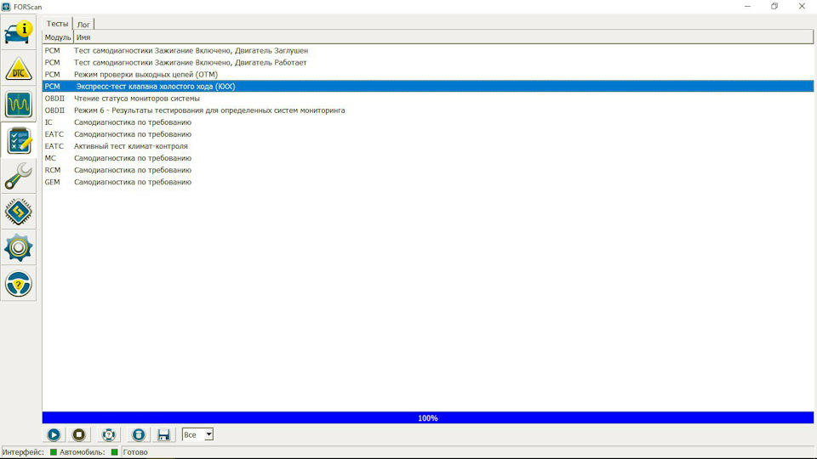This screenshot has width=817, height=459.
Task: Select the GEM 'Самодиагностика по требованию' row
Action: pyautogui.click(x=428, y=182)
